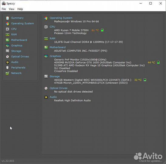Click the Operating System heading link
The width and height of the screenshot is (166, 164).
pos(61,18)
